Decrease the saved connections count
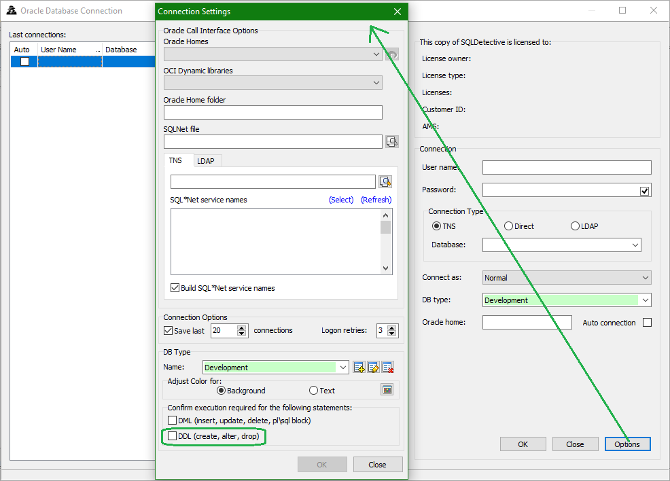Screen dimensions: 670x481 pyautogui.click(x=241, y=334)
